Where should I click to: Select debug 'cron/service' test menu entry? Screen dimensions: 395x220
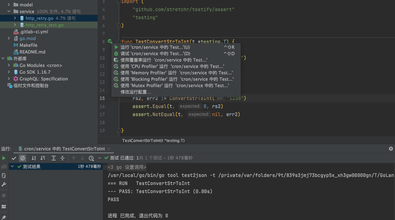click(155, 54)
